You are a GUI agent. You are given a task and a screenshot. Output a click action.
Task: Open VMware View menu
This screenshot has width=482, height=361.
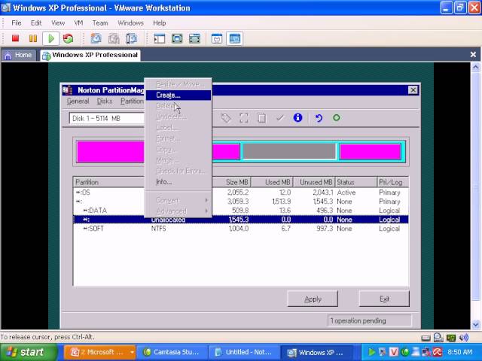(58, 23)
